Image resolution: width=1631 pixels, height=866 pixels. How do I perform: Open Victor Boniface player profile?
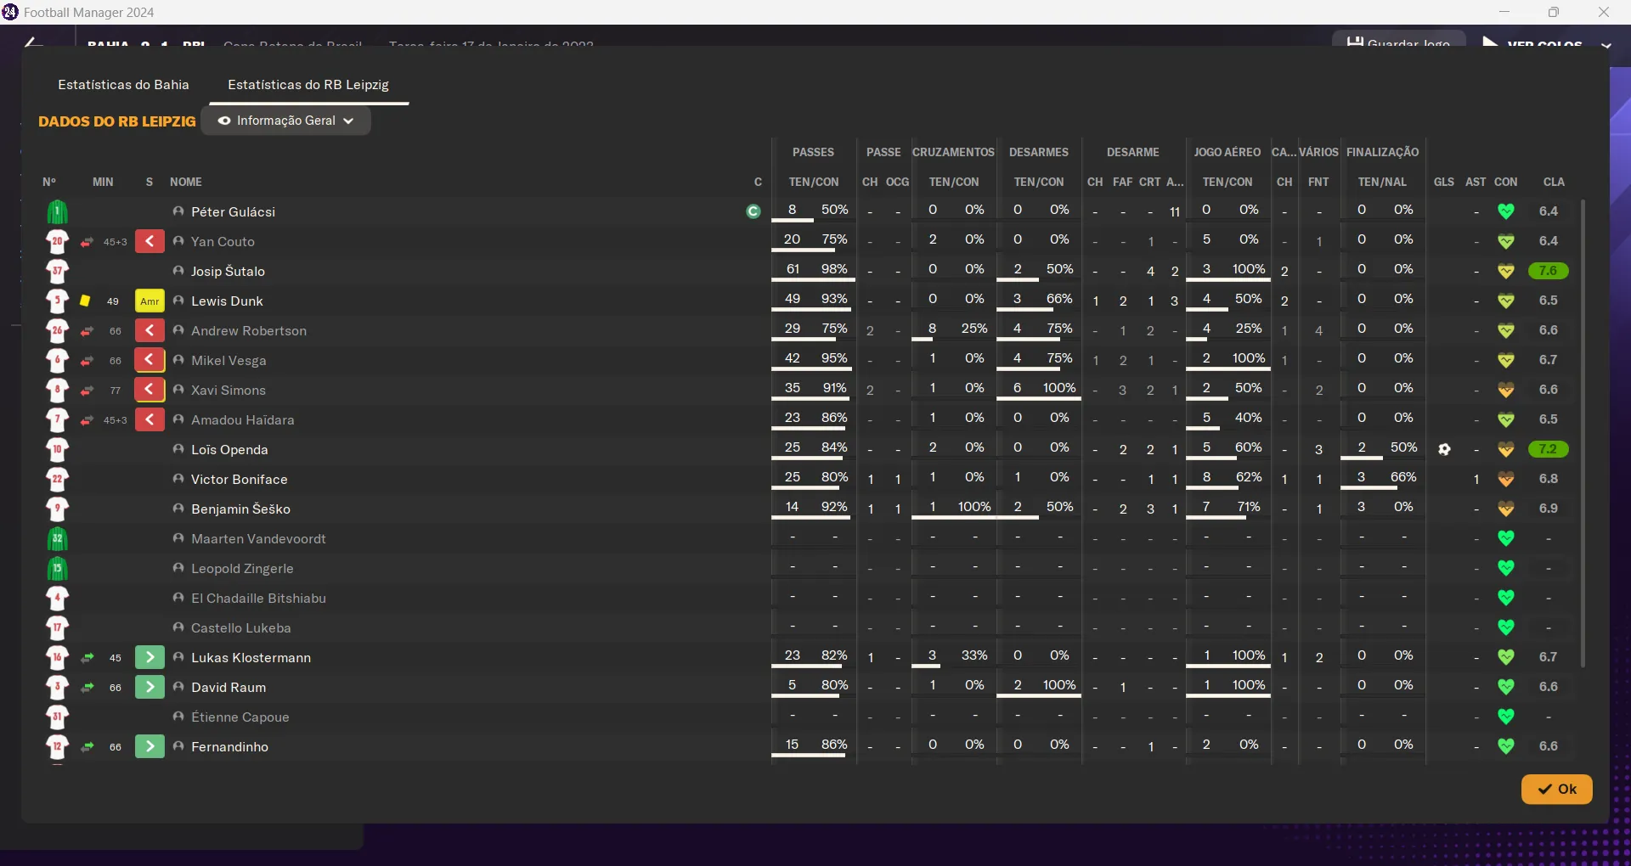[x=239, y=479]
